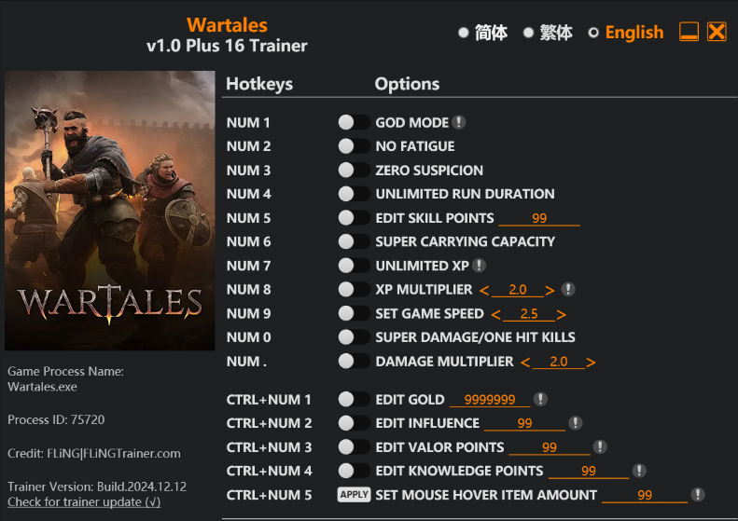
Task: Increase XP Multiplier with the right arrow
Action: coord(550,290)
